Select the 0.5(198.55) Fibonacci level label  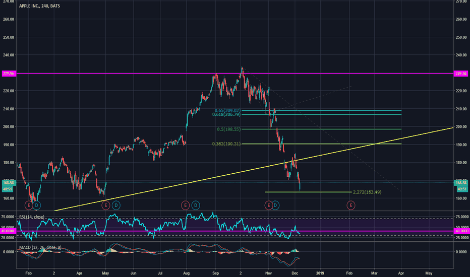point(229,129)
